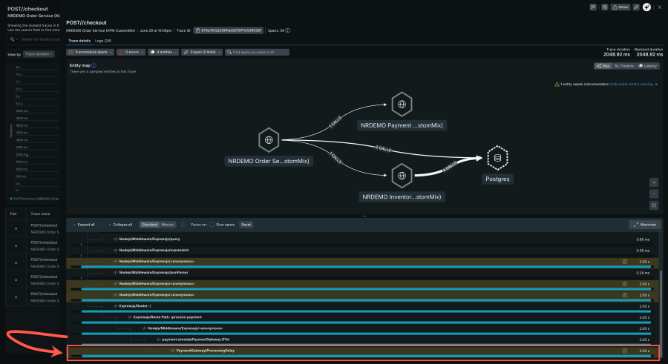The height and width of the screenshot is (364, 668).
Task: Click the instrumentation warning triangle icon
Action: point(557,85)
